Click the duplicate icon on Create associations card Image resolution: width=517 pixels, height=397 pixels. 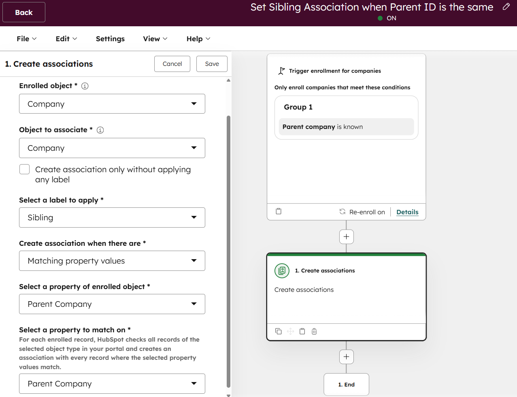(x=278, y=332)
